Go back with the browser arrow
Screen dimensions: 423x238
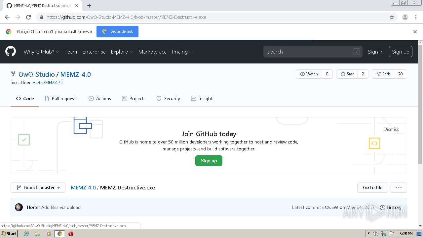tap(7, 17)
